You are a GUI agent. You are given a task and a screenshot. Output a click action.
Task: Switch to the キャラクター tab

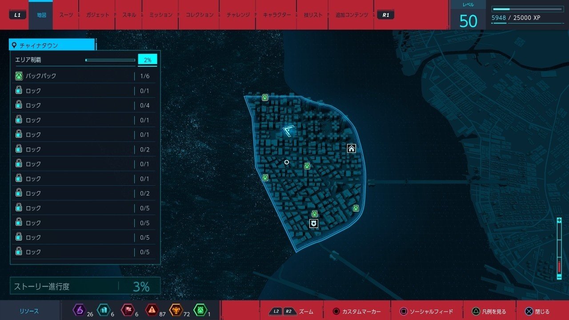[x=277, y=15]
